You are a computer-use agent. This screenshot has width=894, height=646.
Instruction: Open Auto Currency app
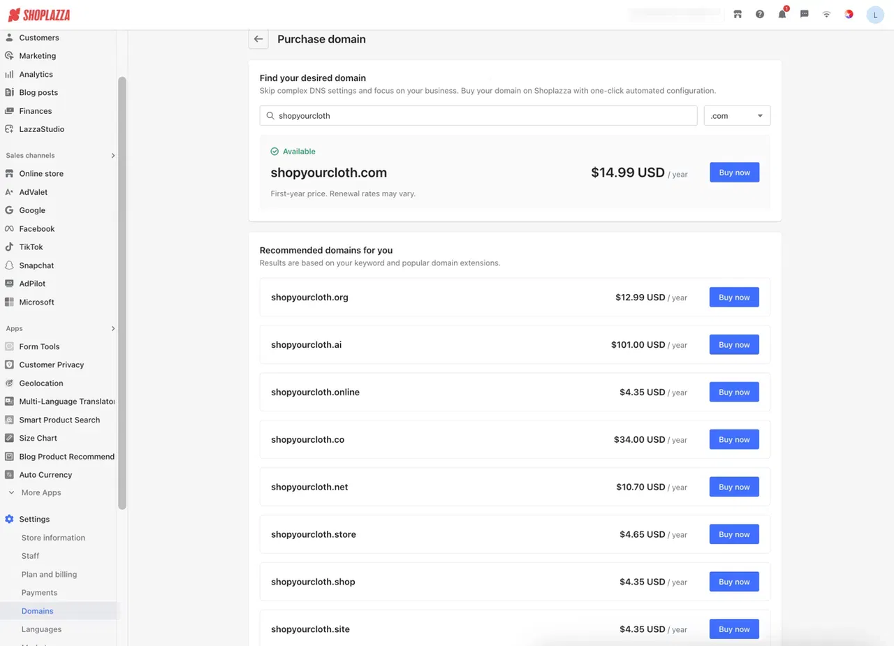[x=45, y=475]
